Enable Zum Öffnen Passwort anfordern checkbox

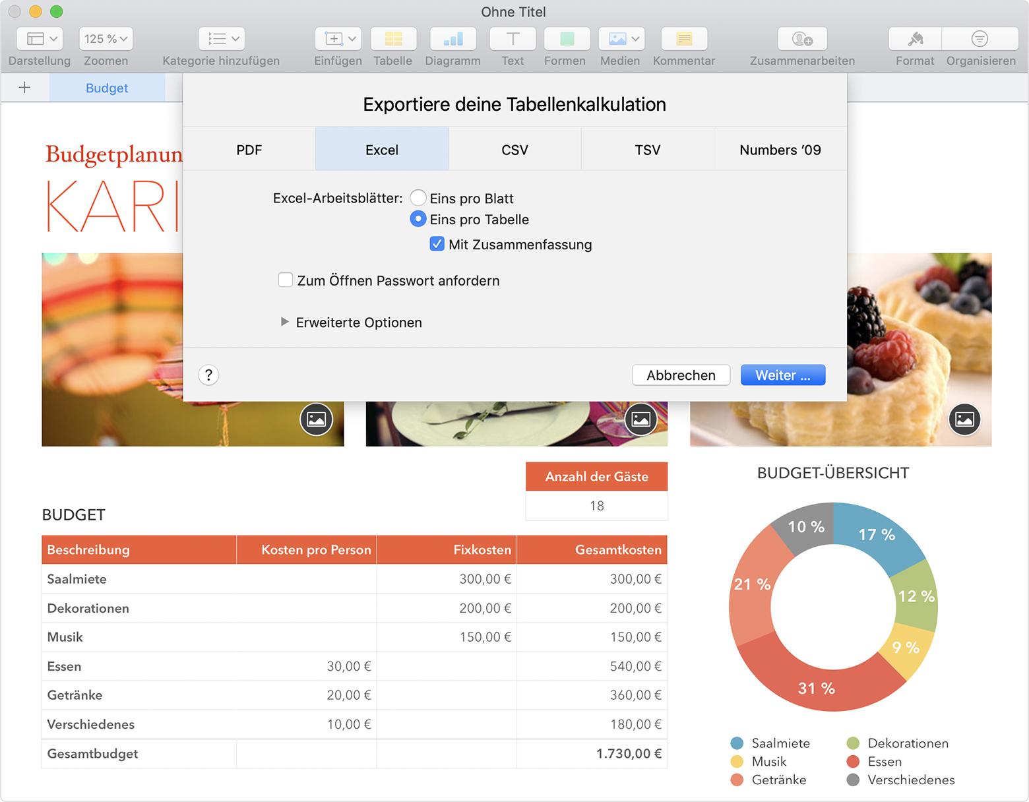tap(286, 280)
